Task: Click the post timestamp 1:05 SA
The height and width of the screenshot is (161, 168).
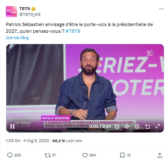Action: pyautogui.click(x=13, y=141)
